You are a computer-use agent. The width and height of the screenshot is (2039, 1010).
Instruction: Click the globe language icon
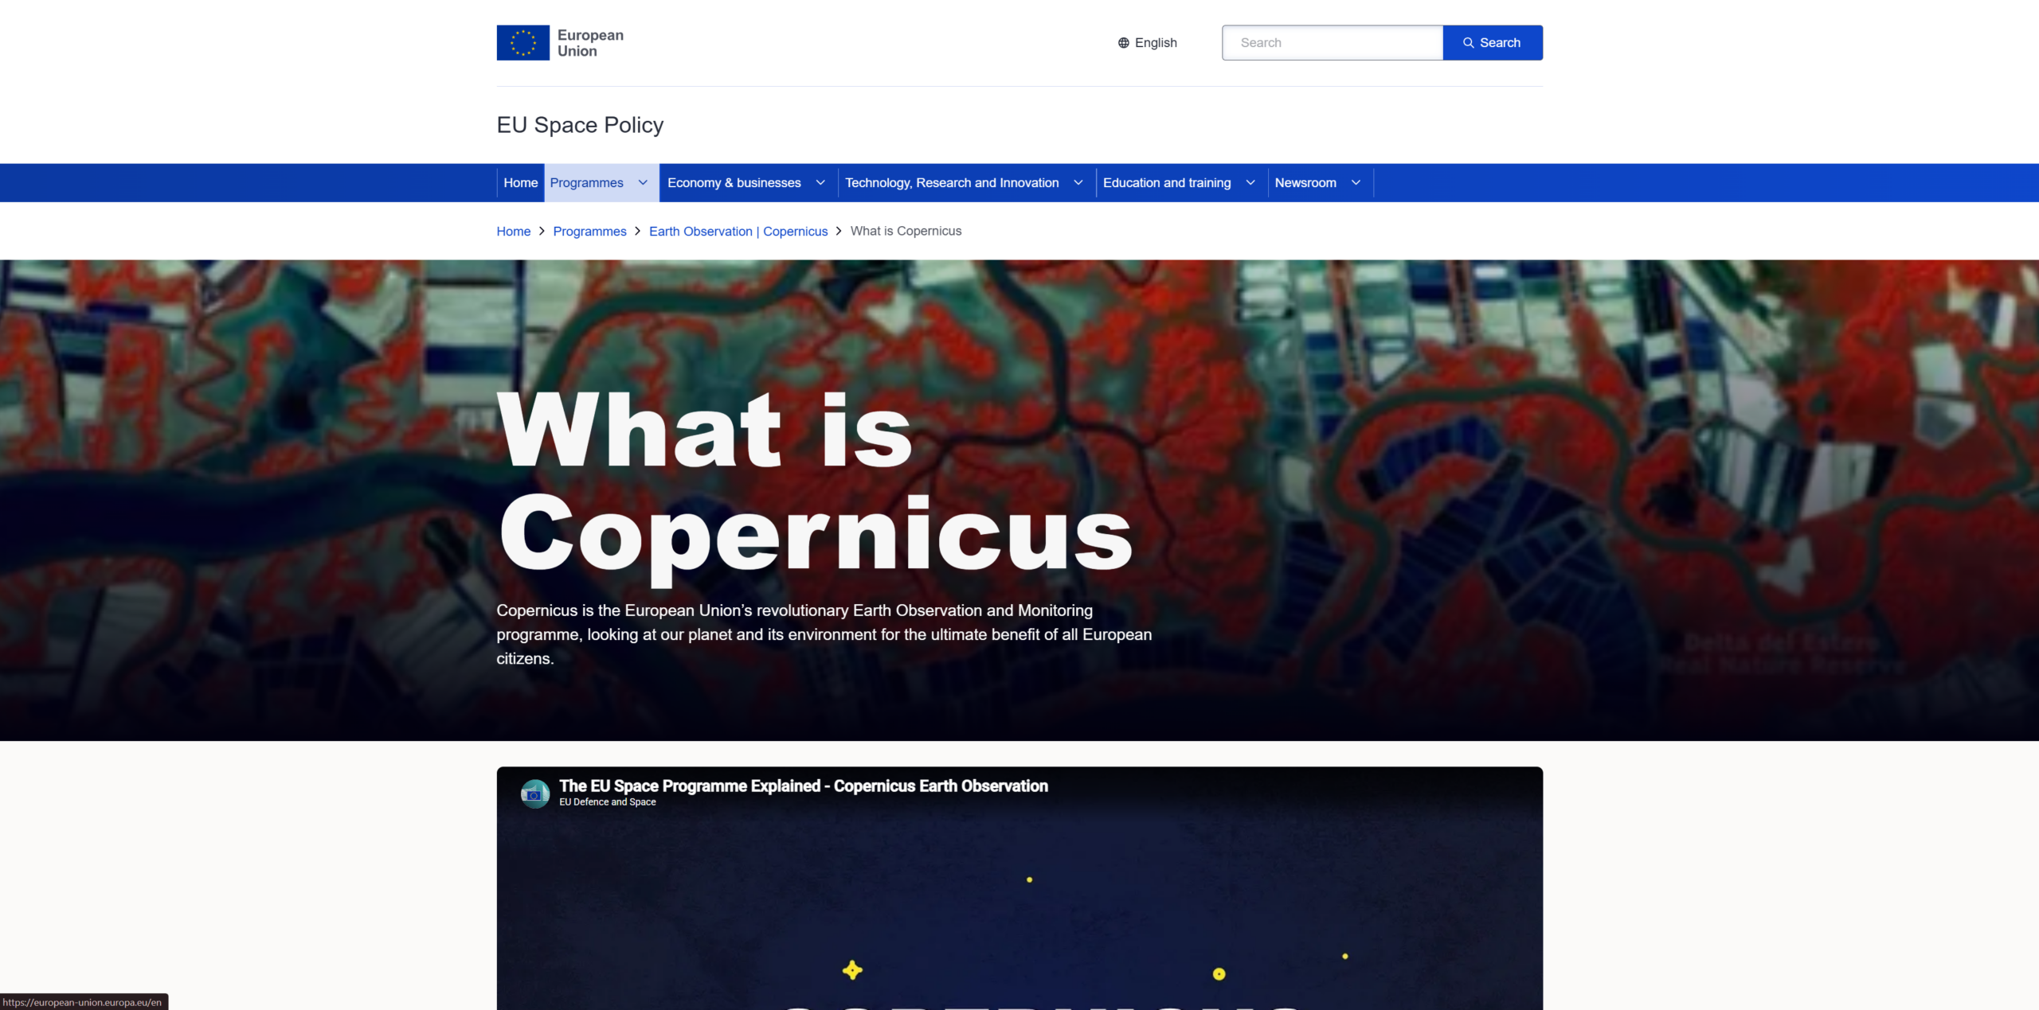click(x=1123, y=43)
